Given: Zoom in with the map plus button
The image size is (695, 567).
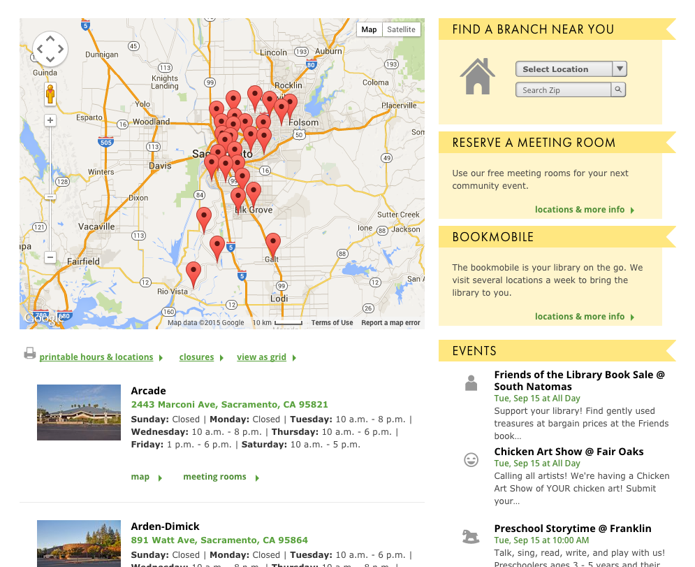Looking at the screenshot, I should [x=50, y=120].
